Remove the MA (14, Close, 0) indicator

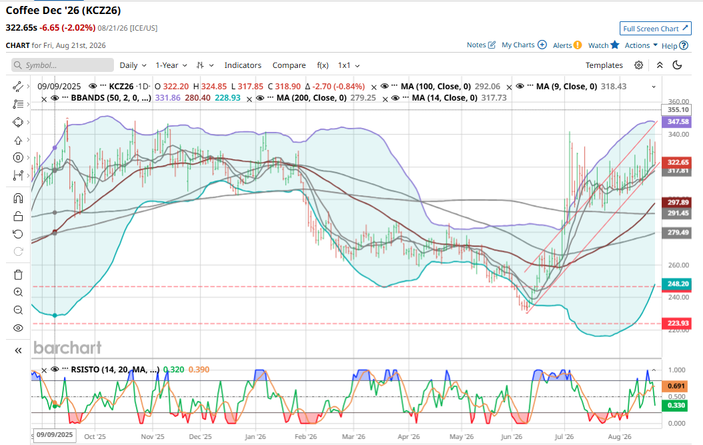[385, 99]
